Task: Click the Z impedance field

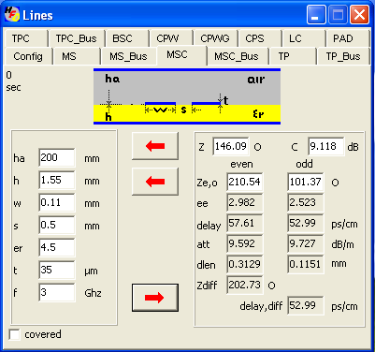Action: pyautogui.click(x=231, y=146)
